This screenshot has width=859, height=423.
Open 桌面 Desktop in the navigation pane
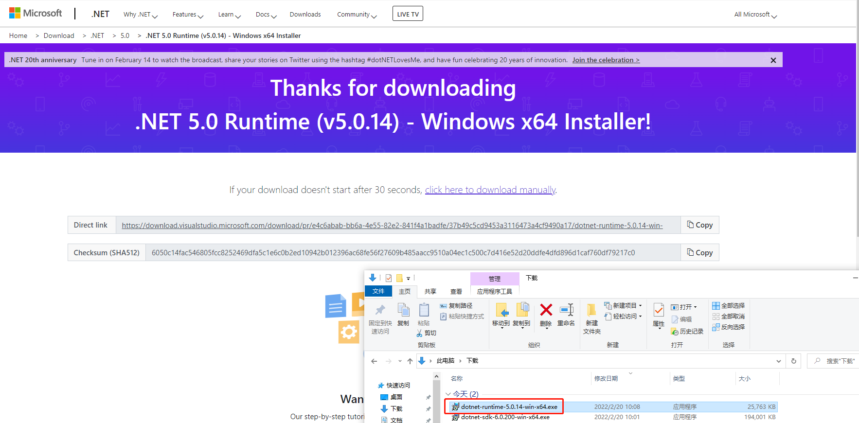click(396, 397)
